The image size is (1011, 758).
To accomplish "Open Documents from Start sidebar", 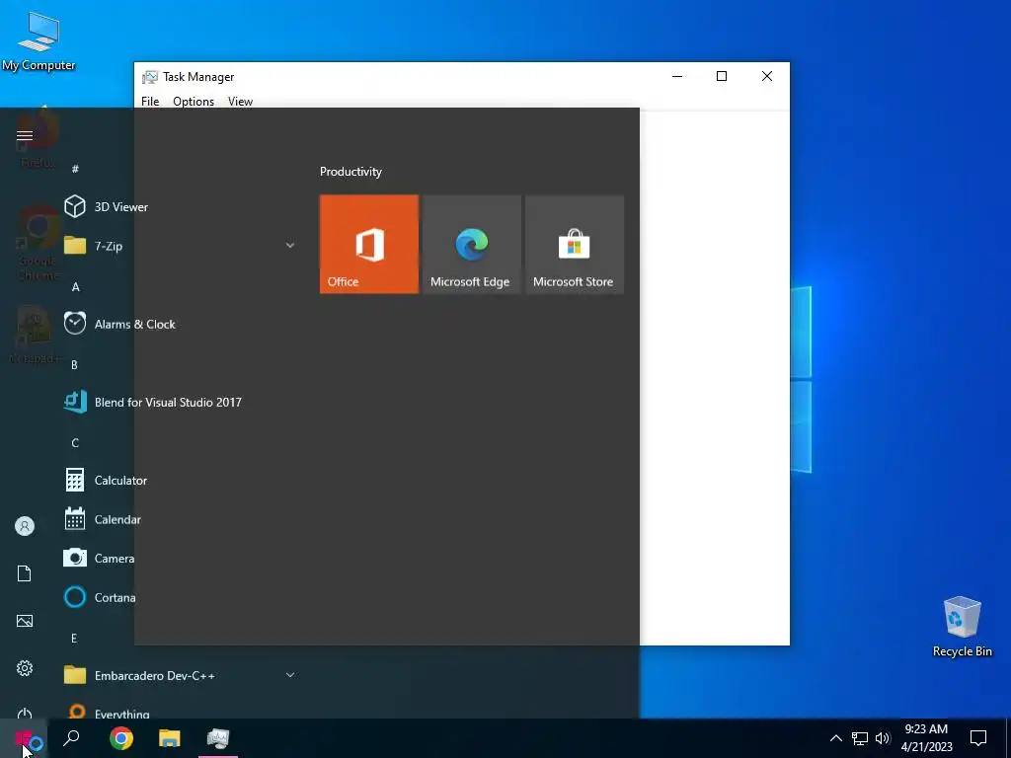I will [x=25, y=573].
